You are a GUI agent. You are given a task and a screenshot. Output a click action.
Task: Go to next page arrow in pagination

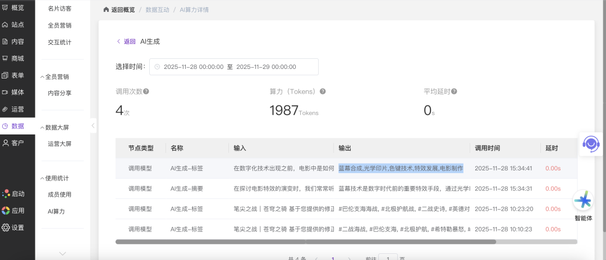(350, 258)
